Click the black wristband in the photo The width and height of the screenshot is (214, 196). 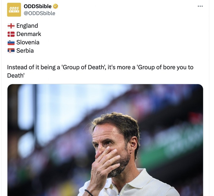(89, 193)
